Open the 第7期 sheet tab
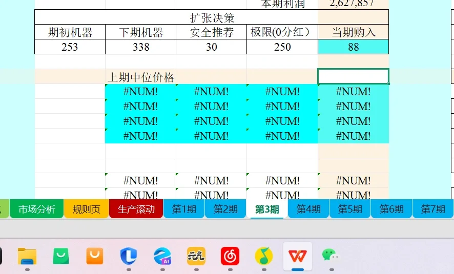454x274 pixels. click(433, 208)
